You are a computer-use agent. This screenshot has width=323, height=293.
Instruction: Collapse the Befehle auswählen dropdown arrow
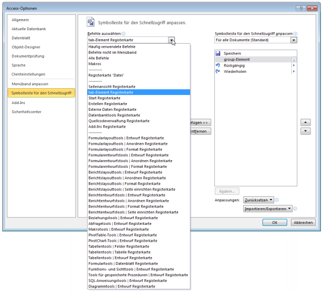[171, 40]
